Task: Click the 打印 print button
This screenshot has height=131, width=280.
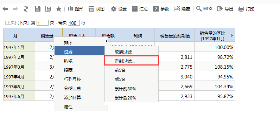Action: [x=246, y=9]
